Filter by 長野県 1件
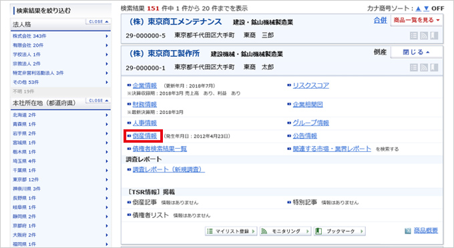This screenshot has height=248, width=454. tap(60, 198)
